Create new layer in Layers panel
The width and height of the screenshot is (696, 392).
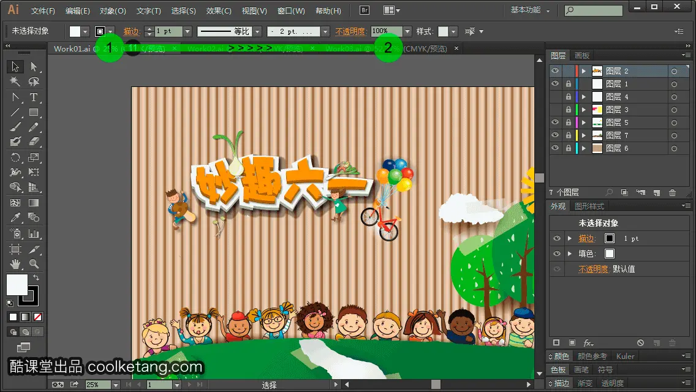pos(657,193)
